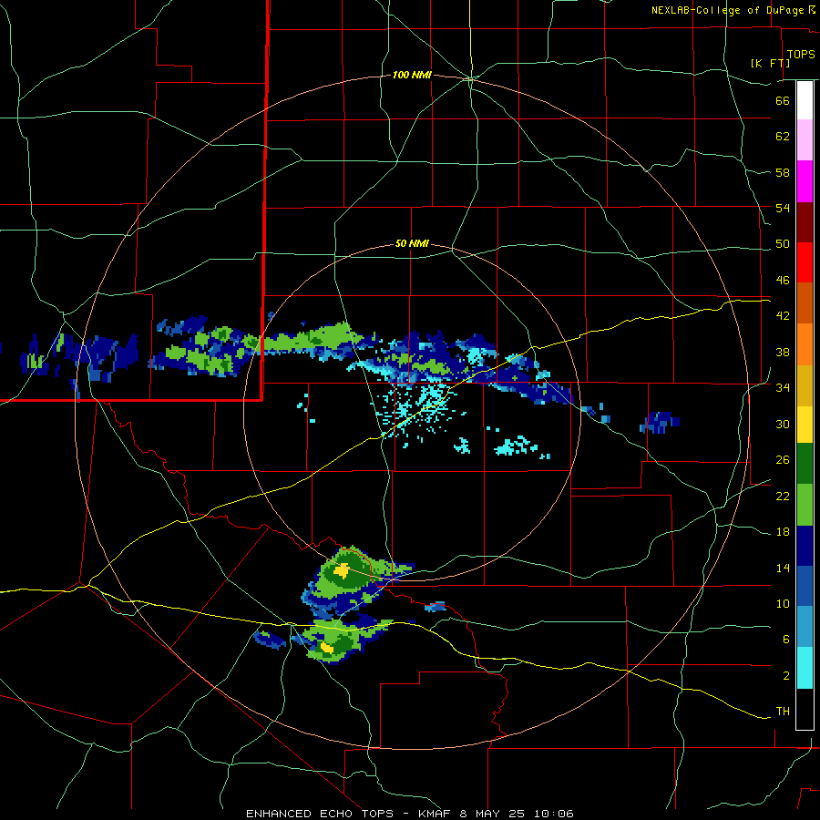This screenshot has width=820, height=820.
Task: Select the dark green legend swatch
Action: 805,464
